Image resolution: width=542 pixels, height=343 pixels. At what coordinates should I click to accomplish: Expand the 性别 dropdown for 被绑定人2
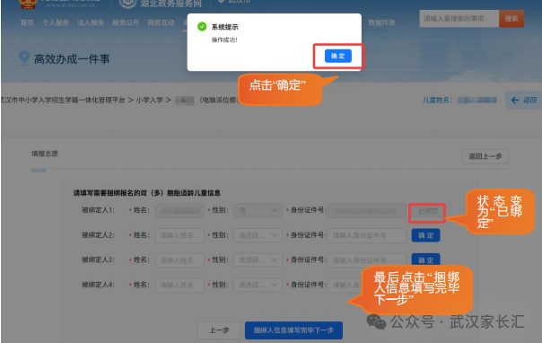coord(258,235)
